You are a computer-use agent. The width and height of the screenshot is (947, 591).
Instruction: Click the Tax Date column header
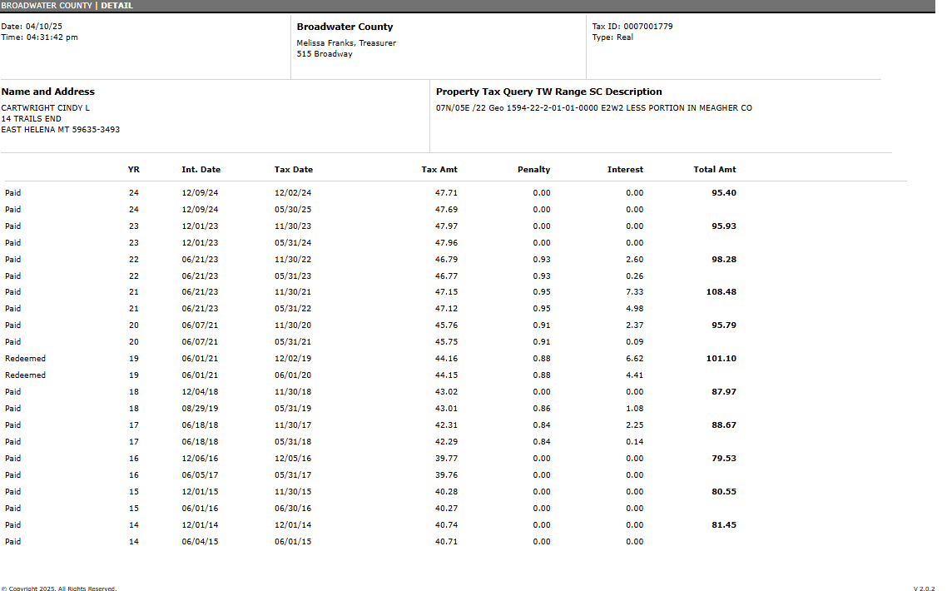click(x=294, y=170)
